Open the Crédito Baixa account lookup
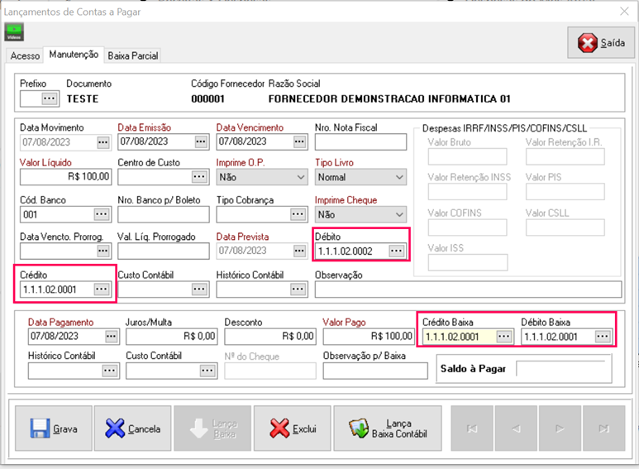Screen dimensions: 639x469 point(504,337)
